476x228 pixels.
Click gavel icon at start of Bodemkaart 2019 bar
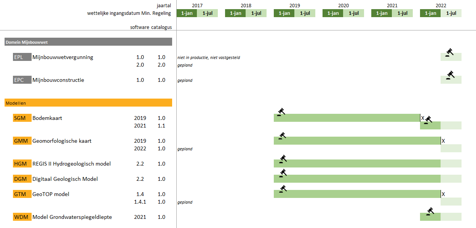(281, 112)
